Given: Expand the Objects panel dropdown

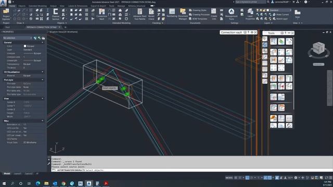Looking at the screenshot, I should tap(62, 23).
